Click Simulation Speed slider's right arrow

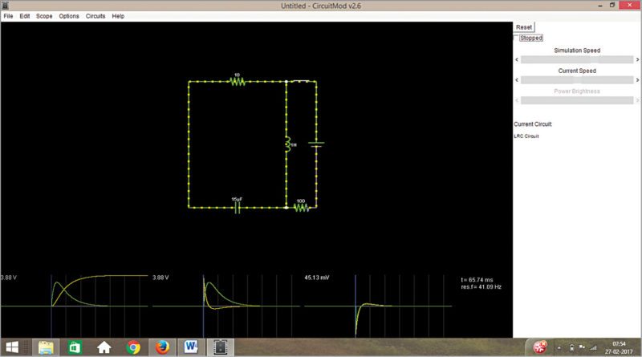pos(636,59)
